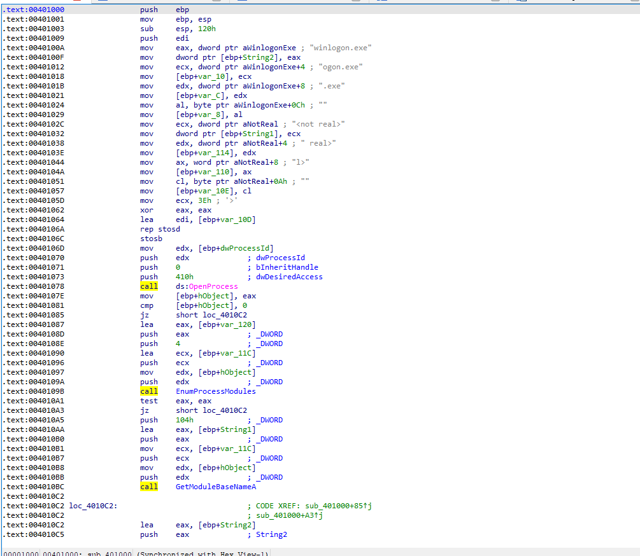Click the 'stosb' instruction

coord(151,239)
